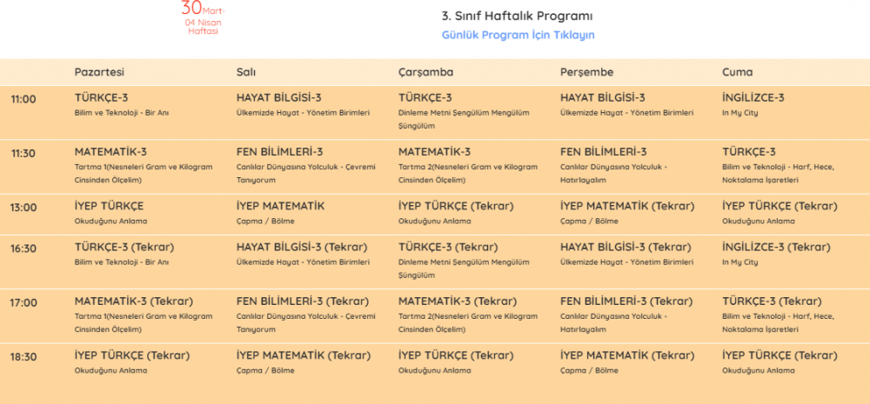The height and width of the screenshot is (404, 870).
Task: Select Monday 11:30 MATEMATİK-3 lesson
Action: tap(110, 152)
